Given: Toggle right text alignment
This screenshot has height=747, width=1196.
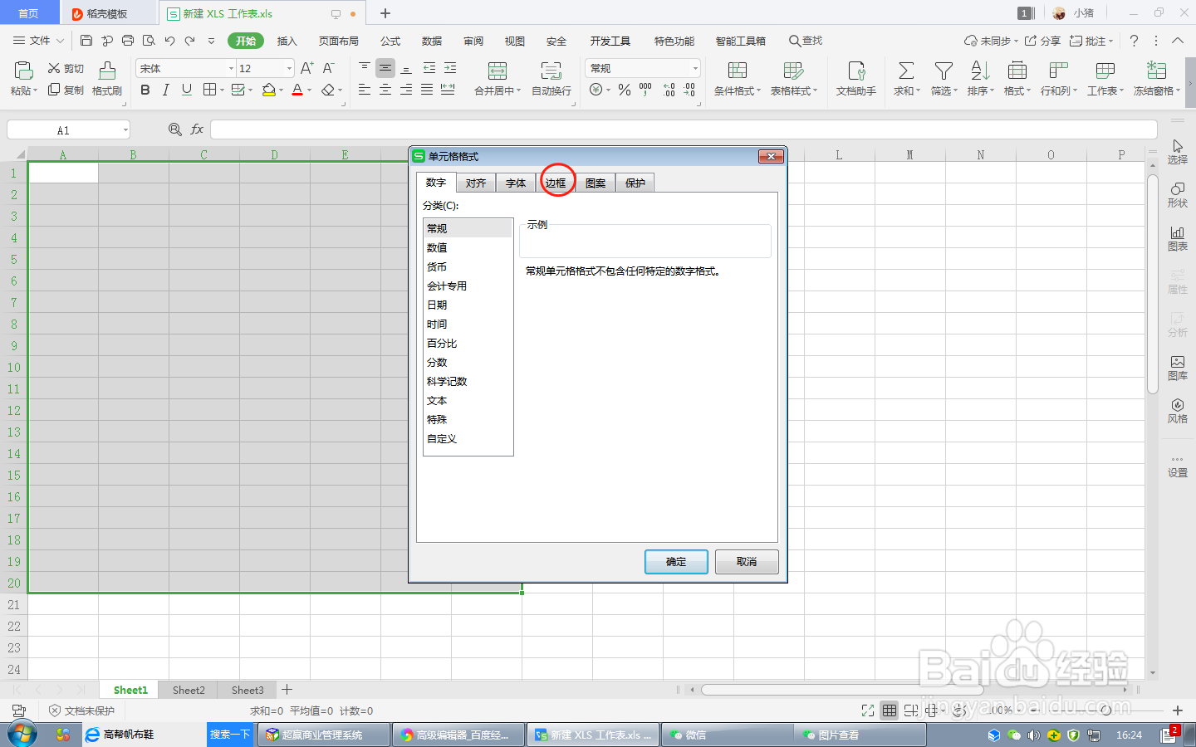Looking at the screenshot, I should tap(406, 90).
